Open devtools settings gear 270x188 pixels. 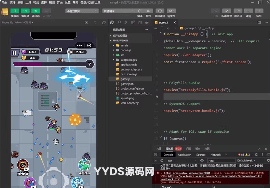(256, 155)
